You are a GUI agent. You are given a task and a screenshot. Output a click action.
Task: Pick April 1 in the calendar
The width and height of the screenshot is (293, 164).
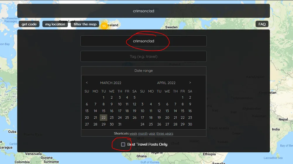tap(182, 97)
